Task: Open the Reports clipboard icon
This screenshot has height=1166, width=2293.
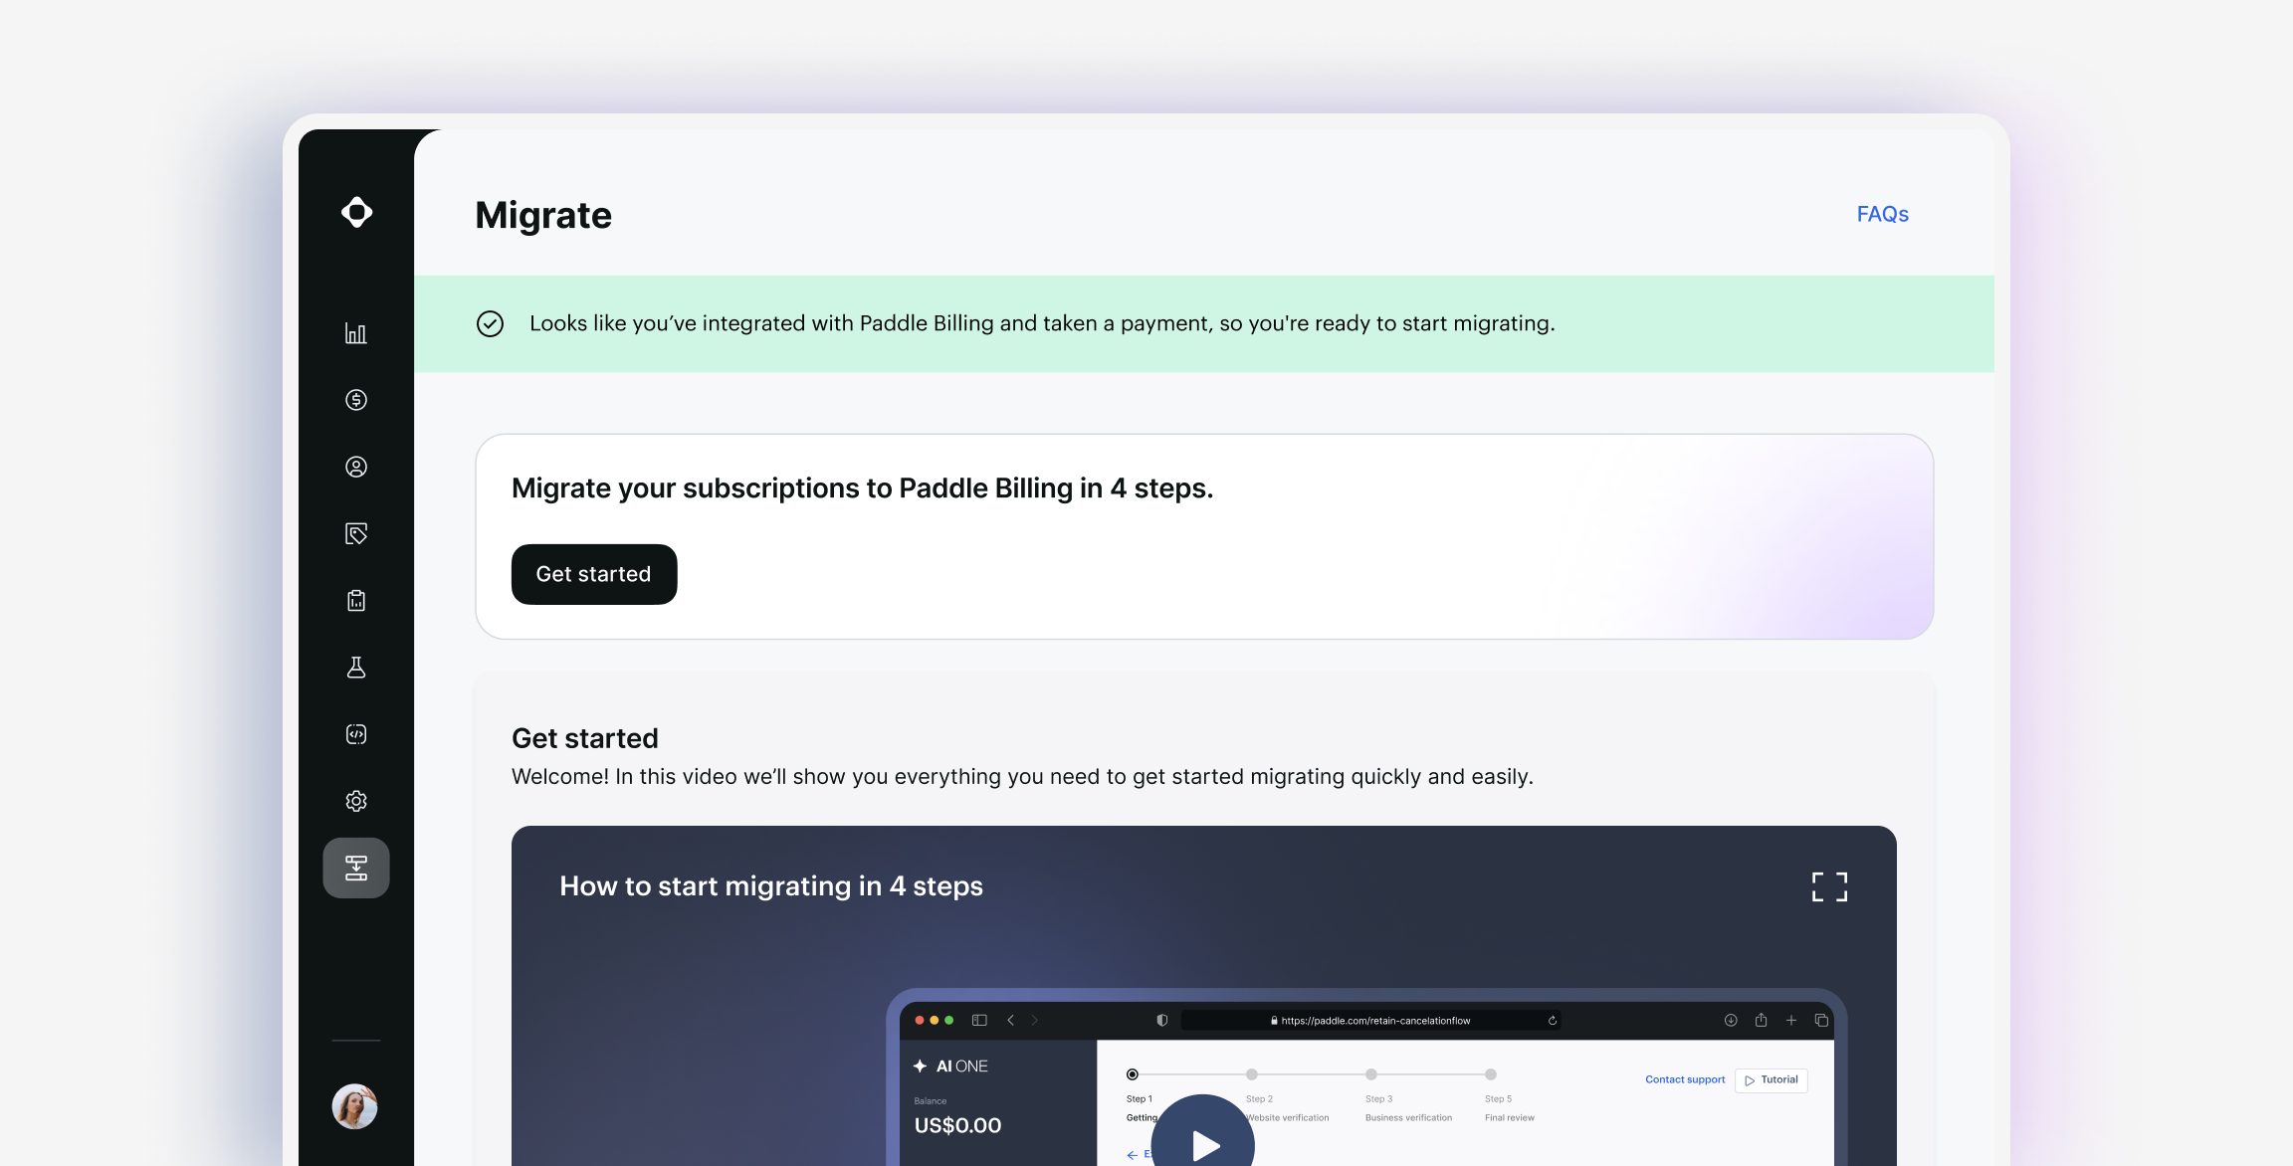Action: [356, 600]
